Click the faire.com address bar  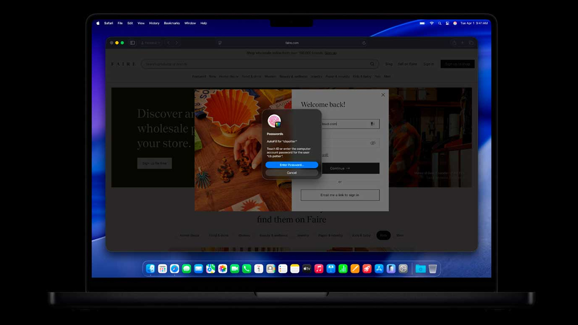coord(292,43)
